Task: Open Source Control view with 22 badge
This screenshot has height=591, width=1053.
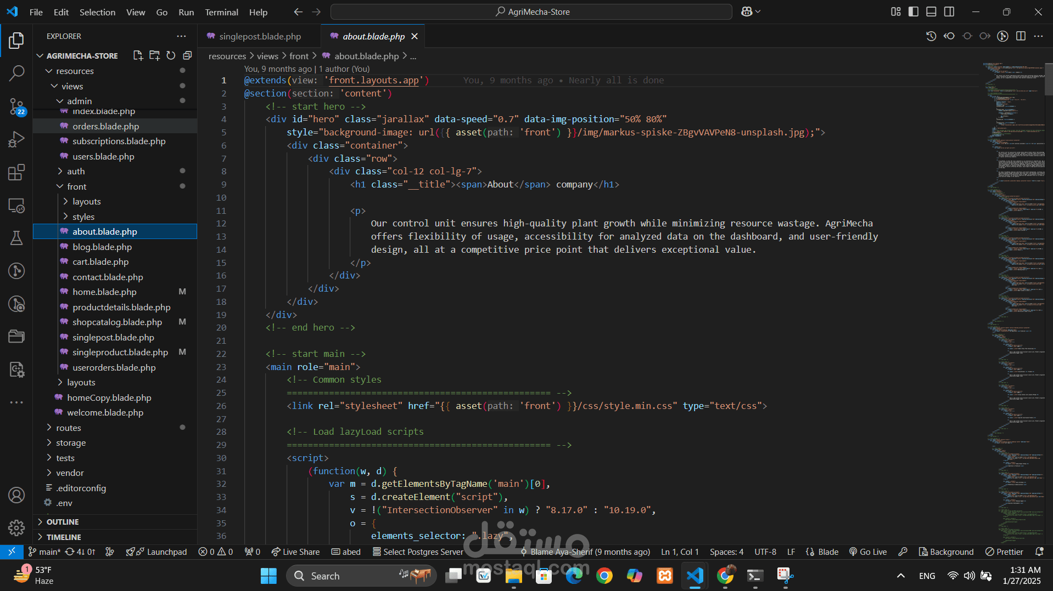Action: coord(16,106)
